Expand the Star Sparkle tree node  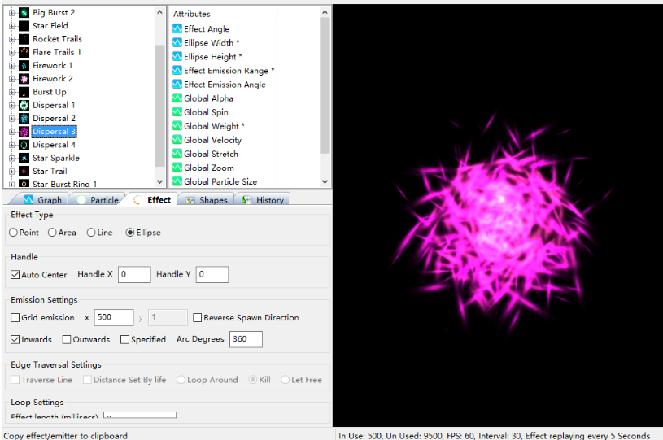click(x=12, y=158)
